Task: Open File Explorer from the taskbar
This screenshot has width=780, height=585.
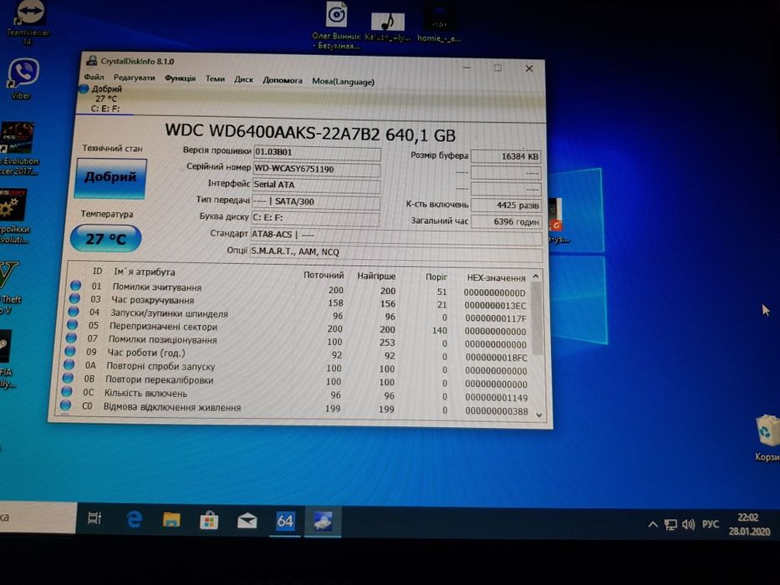Action: coord(171,521)
